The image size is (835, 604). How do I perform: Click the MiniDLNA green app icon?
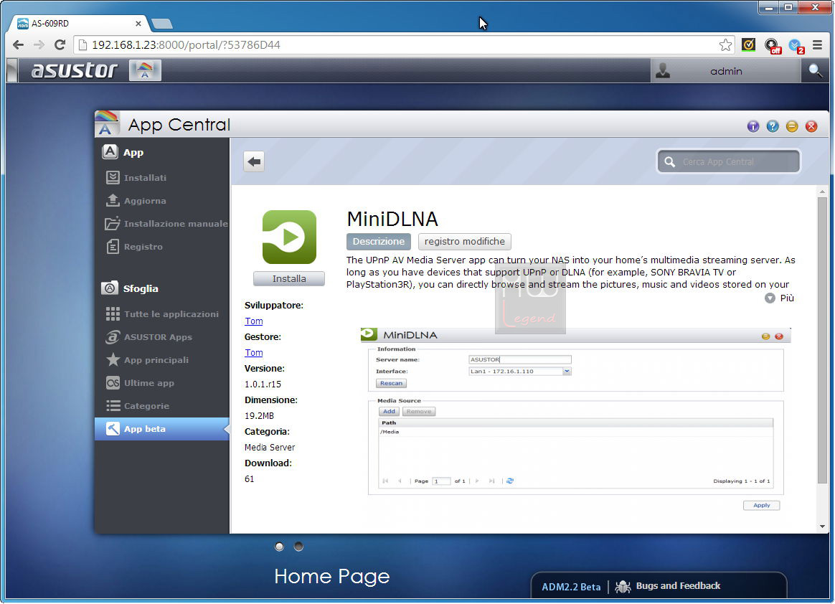(289, 237)
